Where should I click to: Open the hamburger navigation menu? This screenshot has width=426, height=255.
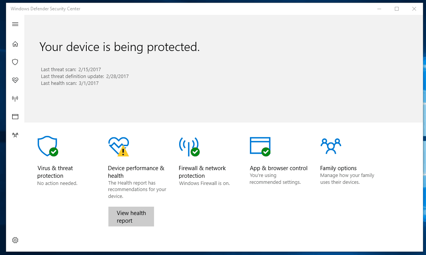pyautogui.click(x=15, y=24)
